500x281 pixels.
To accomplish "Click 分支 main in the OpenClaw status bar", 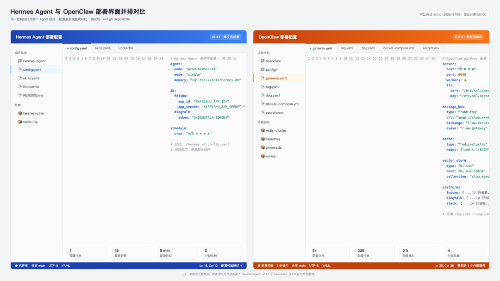I will pyautogui.click(x=299, y=266).
